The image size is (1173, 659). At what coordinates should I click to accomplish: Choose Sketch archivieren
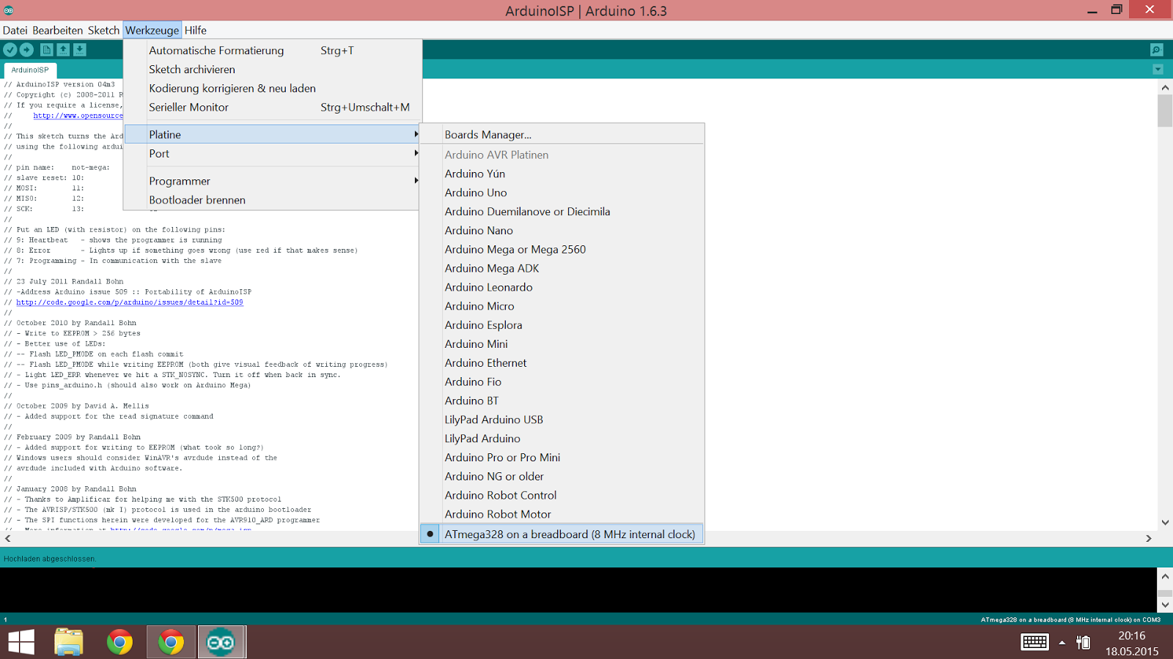pyautogui.click(x=273, y=70)
